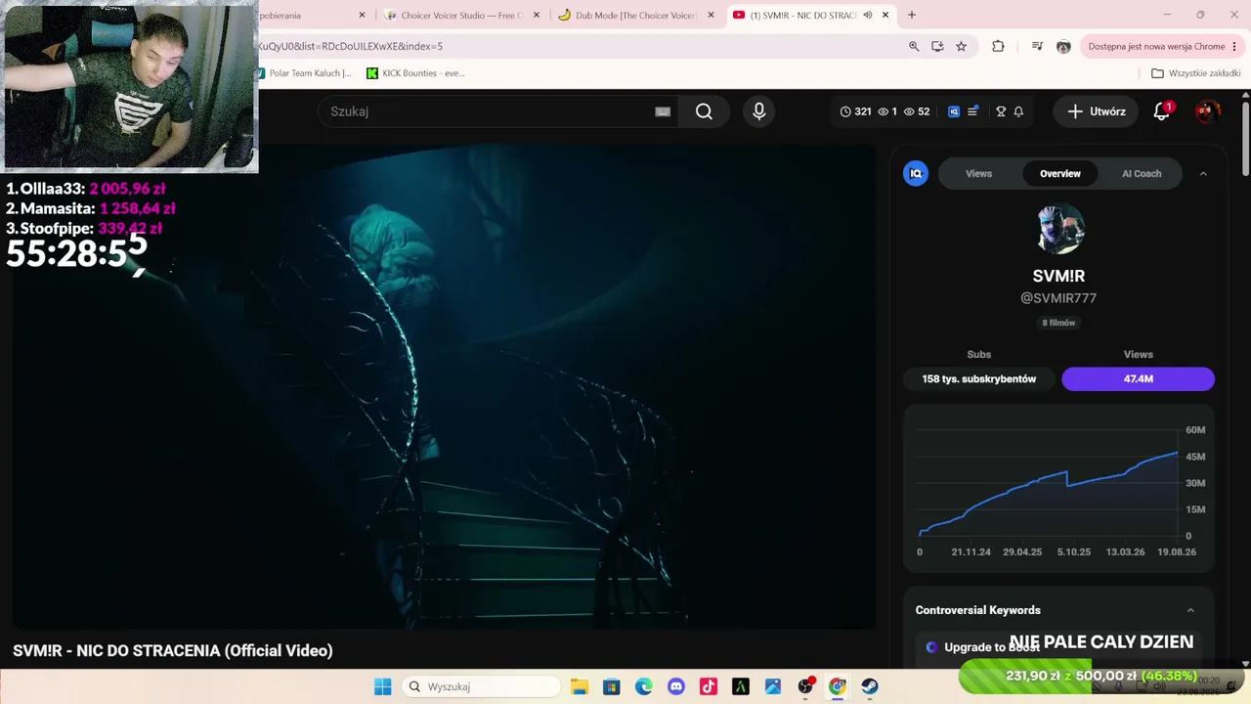The width and height of the screenshot is (1251, 704).
Task: Collapse the vidIQ overview panel
Action: 1203,174
